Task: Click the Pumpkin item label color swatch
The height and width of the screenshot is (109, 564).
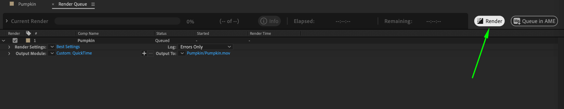Action: tap(28, 41)
